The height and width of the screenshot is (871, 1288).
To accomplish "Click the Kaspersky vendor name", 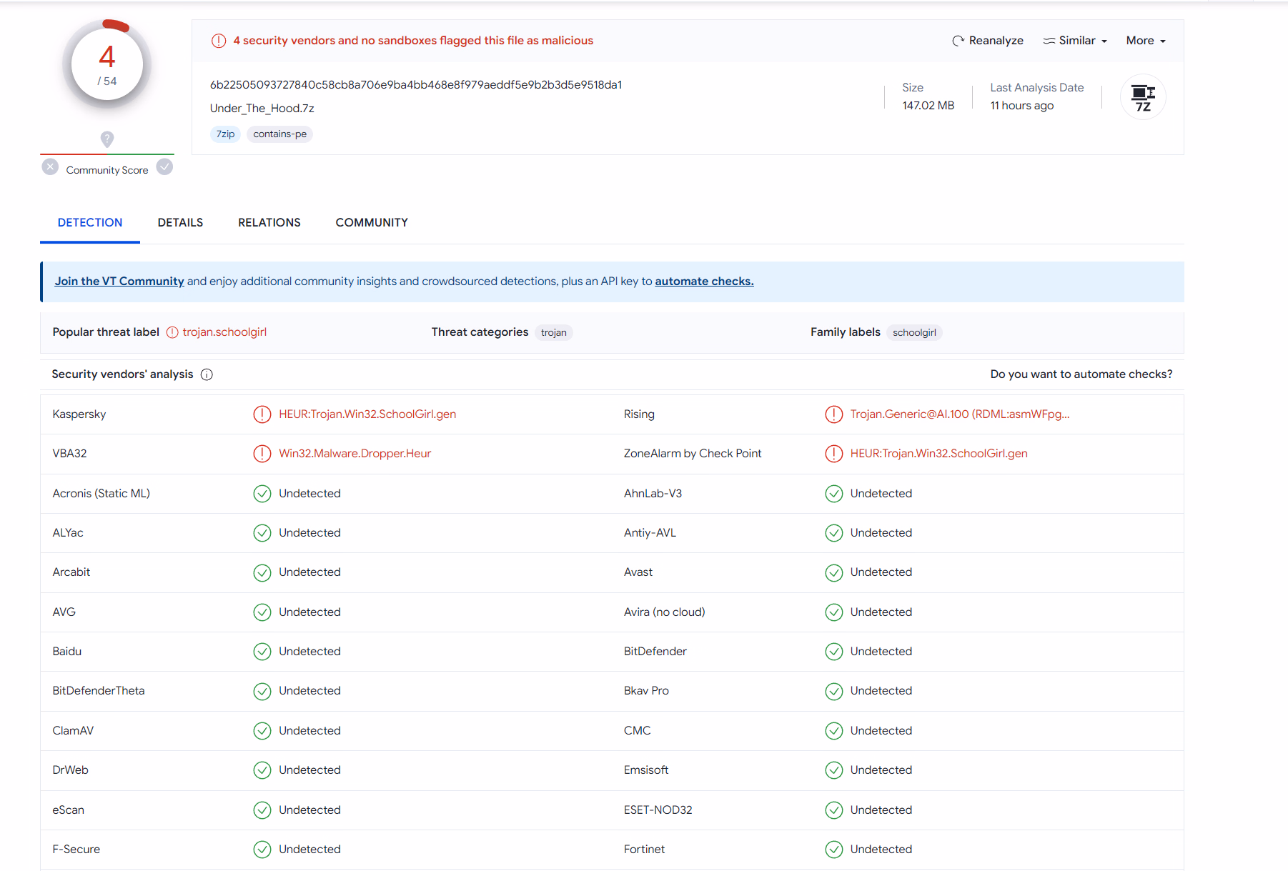I will (x=79, y=414).
